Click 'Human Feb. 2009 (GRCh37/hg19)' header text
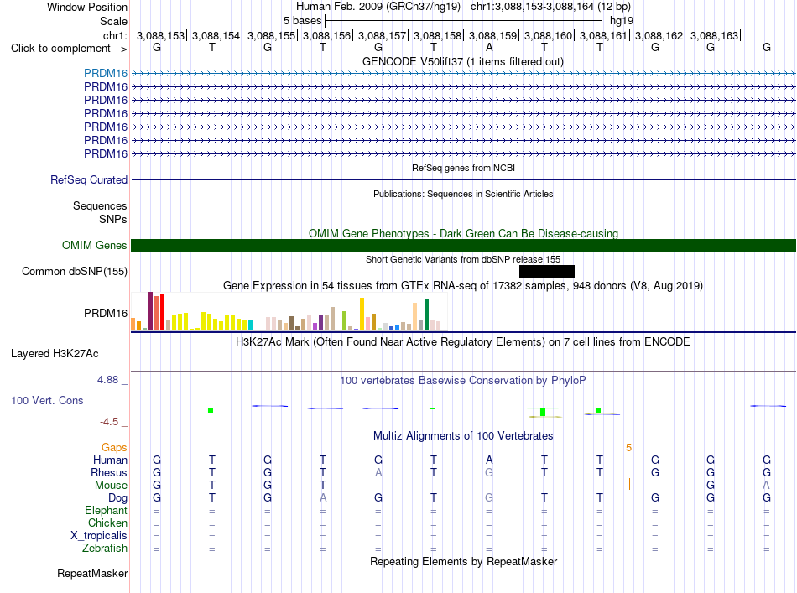This screenshot has width=797, height=593. [x=378, y=7]
